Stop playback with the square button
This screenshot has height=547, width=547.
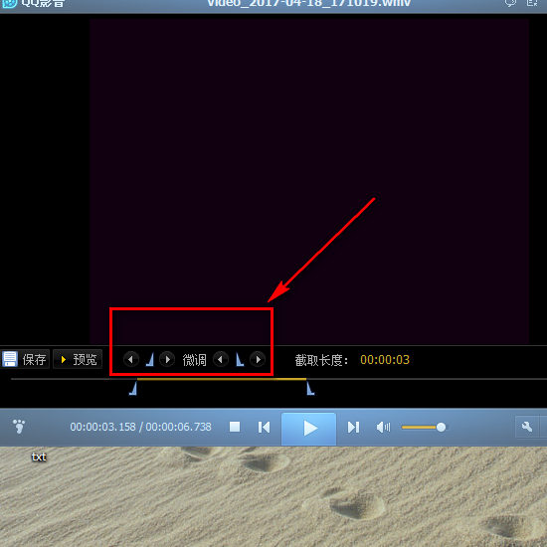pyautogui.click(x=235, y=427)
